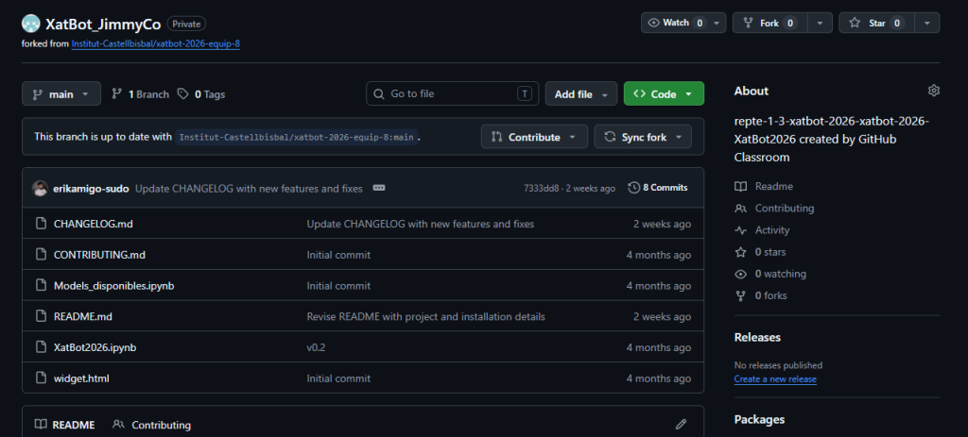Open the tag icon for 0 Tags
The image size is (968, 437).
pos(182,93)
